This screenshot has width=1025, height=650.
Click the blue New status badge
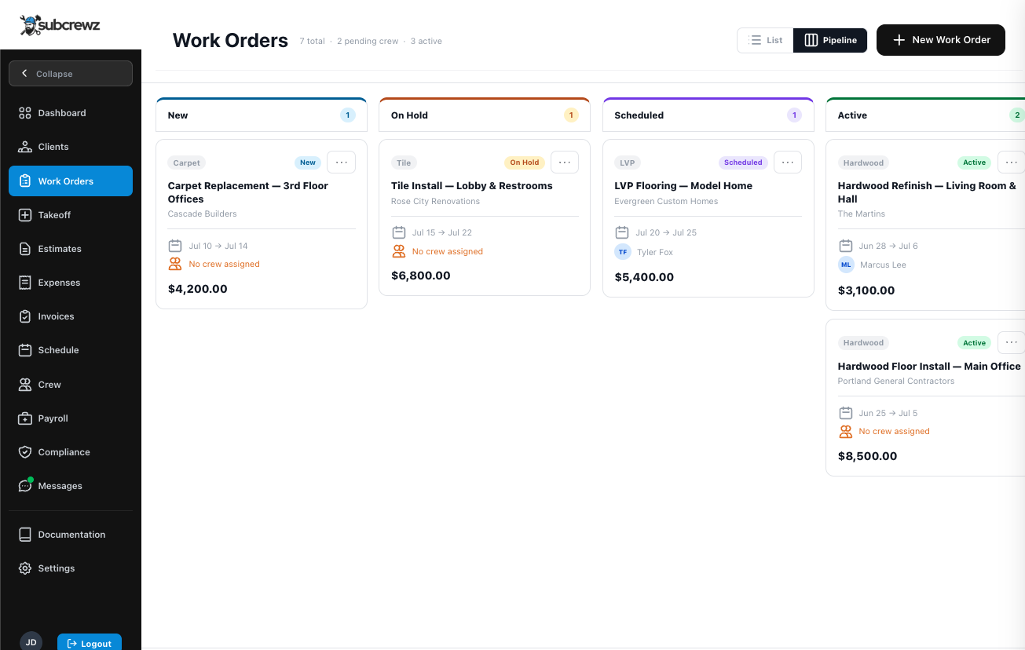(308, 162)
